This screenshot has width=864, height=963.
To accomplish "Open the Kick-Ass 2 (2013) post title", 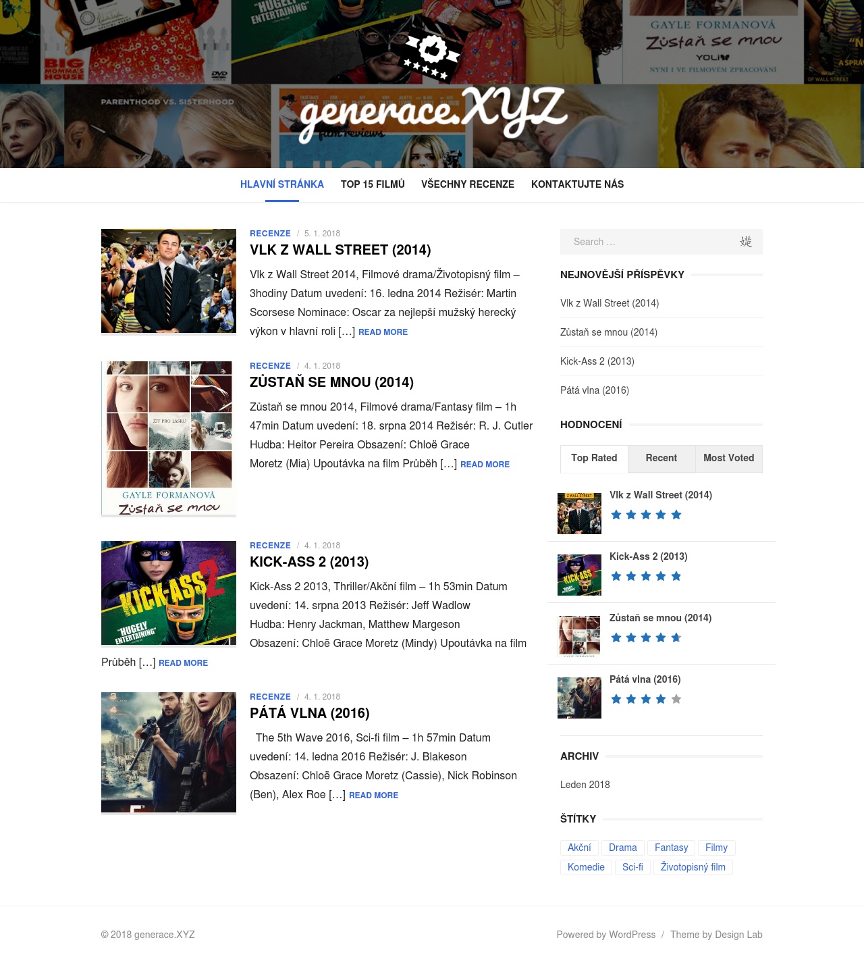I will click(x=309, y=562).
